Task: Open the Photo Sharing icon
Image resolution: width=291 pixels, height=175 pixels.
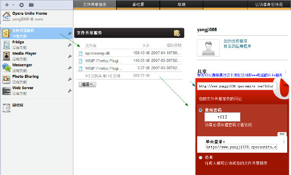Action: click(6, 79)
